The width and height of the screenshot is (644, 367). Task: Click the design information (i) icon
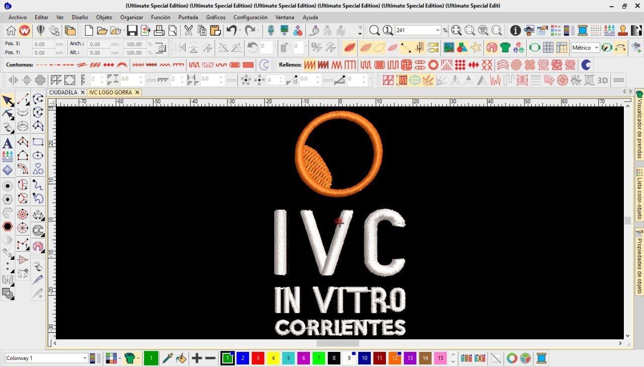515,31
